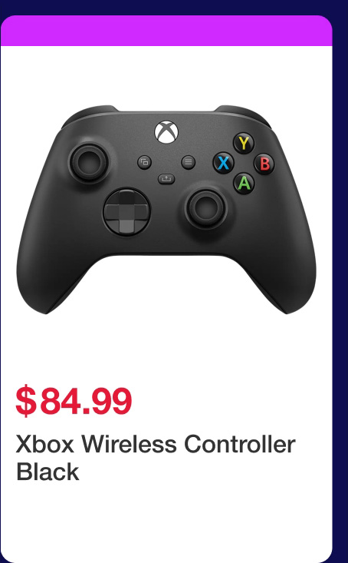Click the purple banner atop the card

[166, 31]
